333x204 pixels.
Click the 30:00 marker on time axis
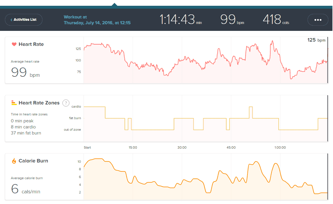tap(182, 147)
